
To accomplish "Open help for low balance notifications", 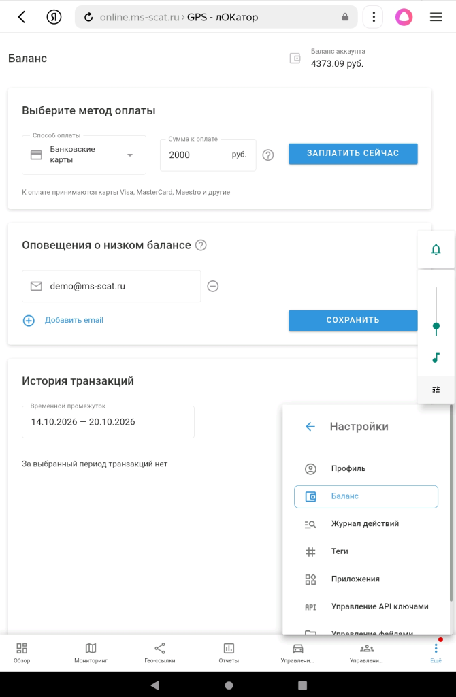I will [x=201, y=245].
